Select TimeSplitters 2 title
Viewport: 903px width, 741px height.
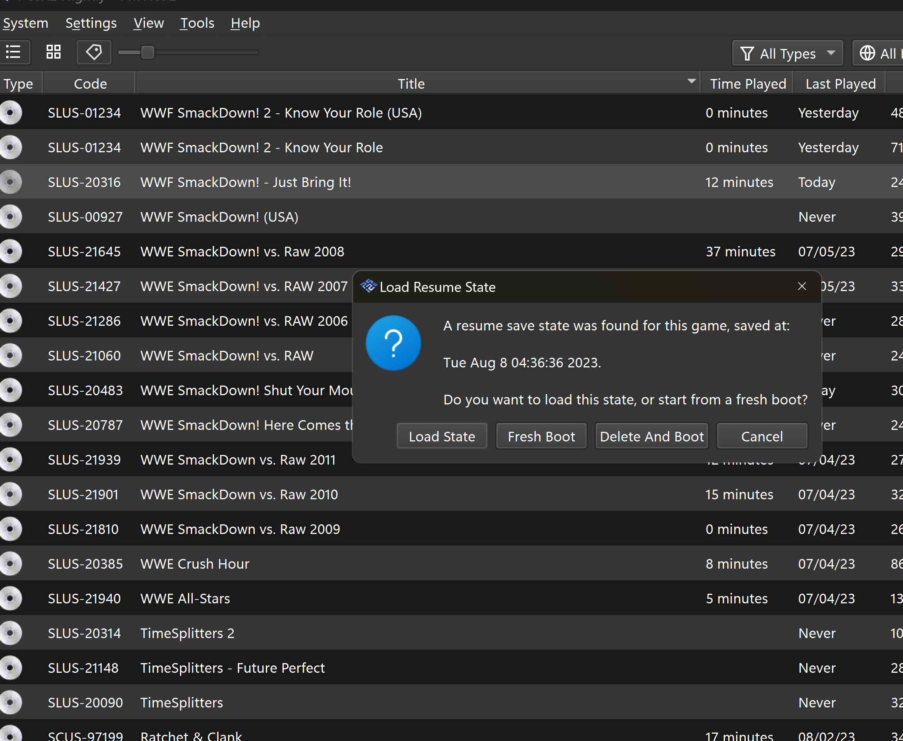pyautogui.click(x=187, y=633)
